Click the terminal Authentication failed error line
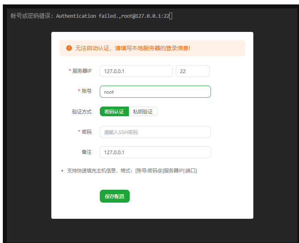Viewport: 299px width, 243px height. pos(91,16)
